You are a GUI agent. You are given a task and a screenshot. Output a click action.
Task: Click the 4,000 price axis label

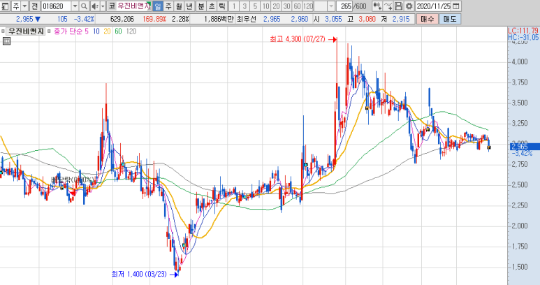(x=520, y=62)
